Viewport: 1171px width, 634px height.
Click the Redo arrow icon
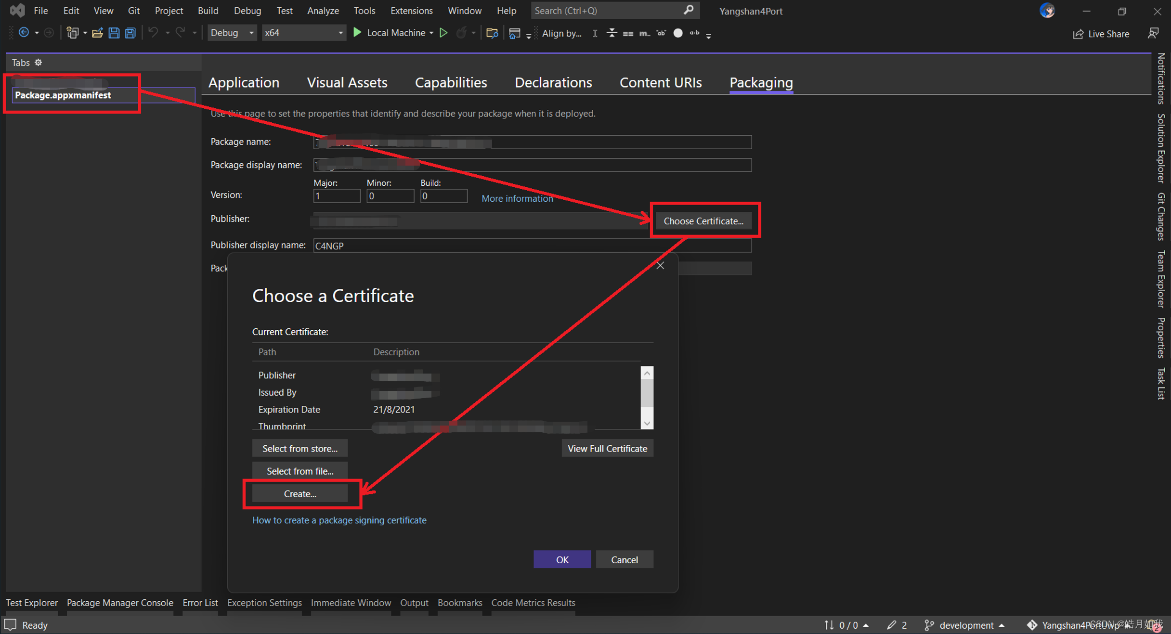180,33
